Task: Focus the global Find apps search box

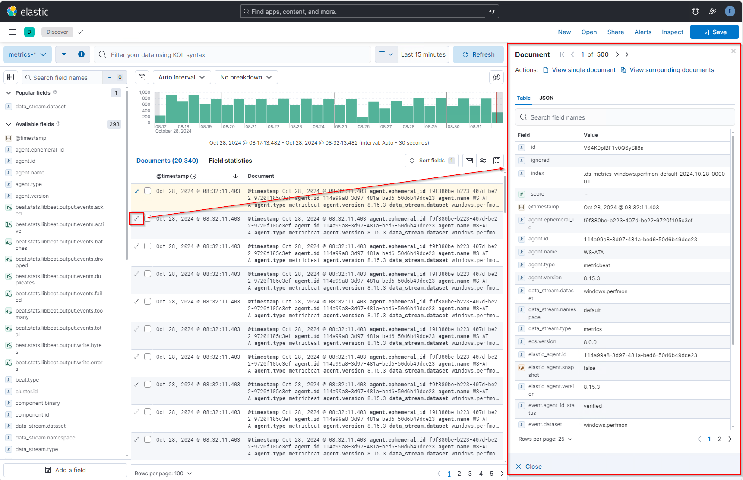Action: 363,12
